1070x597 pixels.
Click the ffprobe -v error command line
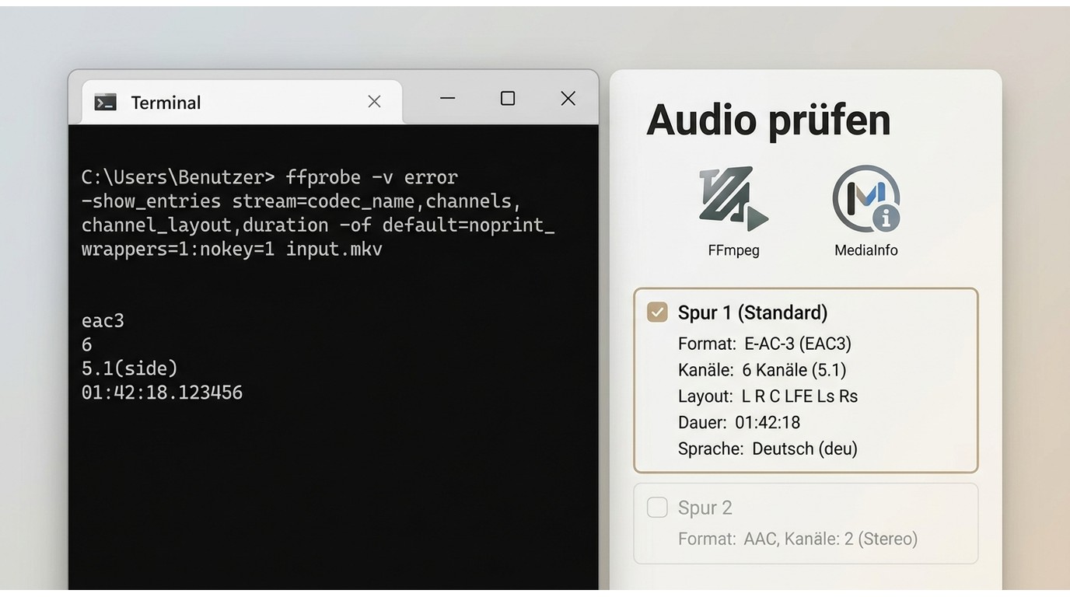(x=269, y=177)
